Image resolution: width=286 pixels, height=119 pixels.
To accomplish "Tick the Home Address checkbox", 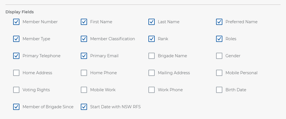I will click(16, 73).
